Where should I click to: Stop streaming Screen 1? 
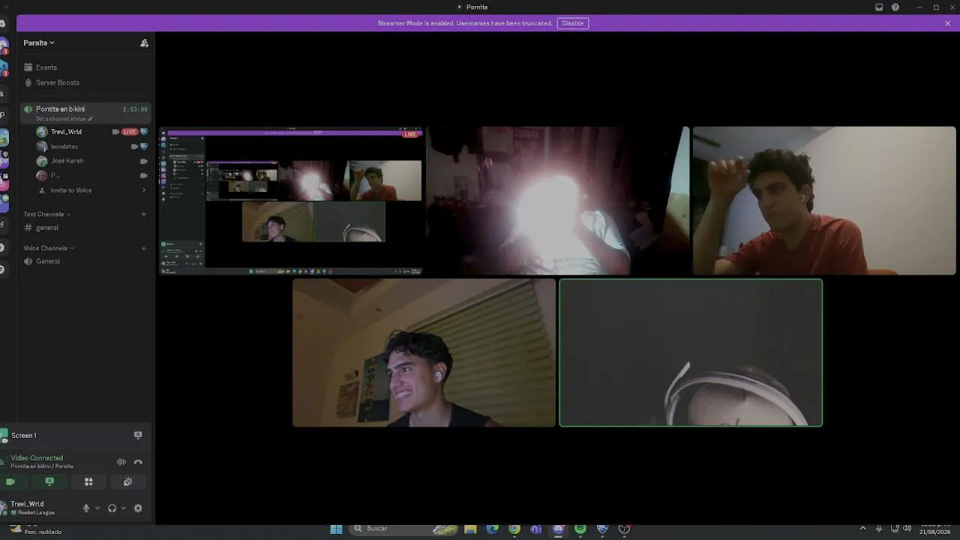(x=138, y=435)
